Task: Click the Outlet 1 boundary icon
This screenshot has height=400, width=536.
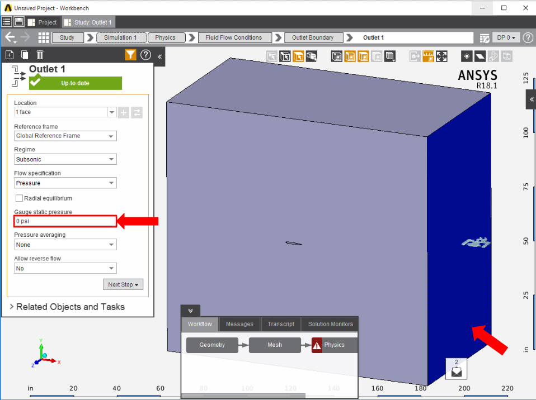Action: click(19, 76)
